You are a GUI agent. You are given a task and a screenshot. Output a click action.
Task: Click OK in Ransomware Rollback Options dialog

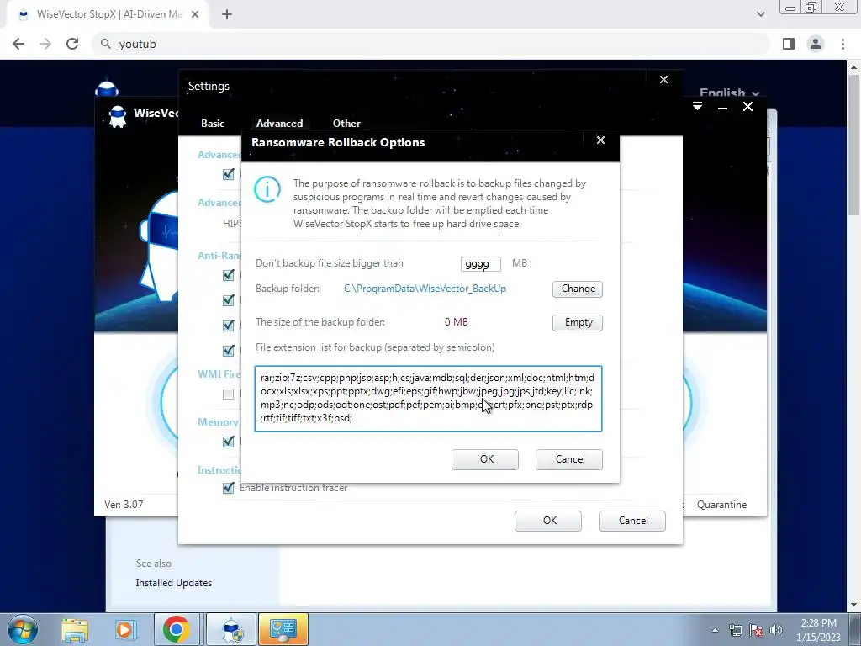point(485,459)
